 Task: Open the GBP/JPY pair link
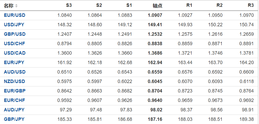tap(14, 119)
